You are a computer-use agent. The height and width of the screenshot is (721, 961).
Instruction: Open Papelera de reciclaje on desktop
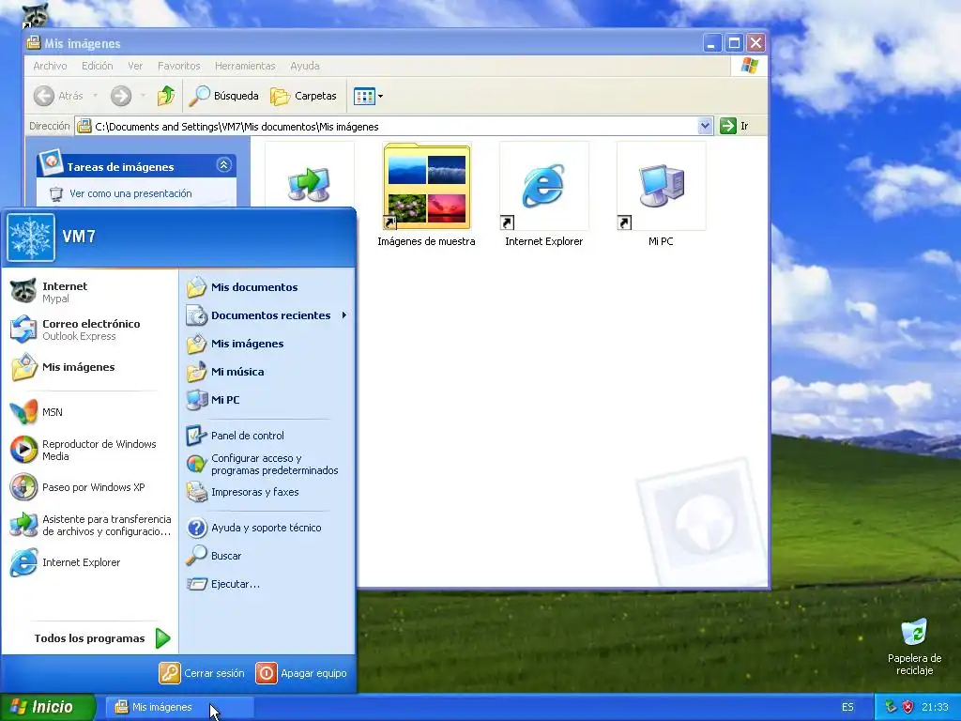coord(914,647)
